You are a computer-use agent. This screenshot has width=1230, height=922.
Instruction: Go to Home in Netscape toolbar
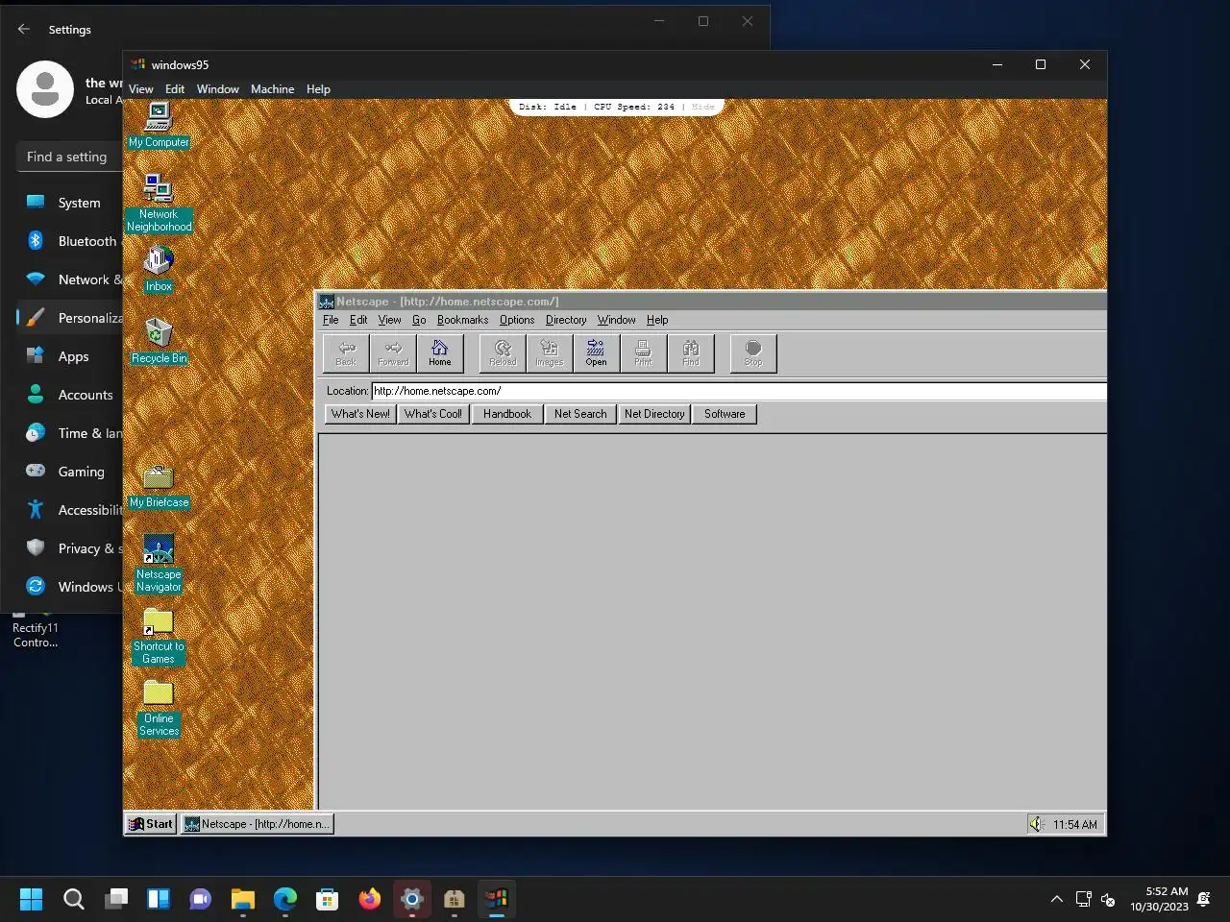440,352
